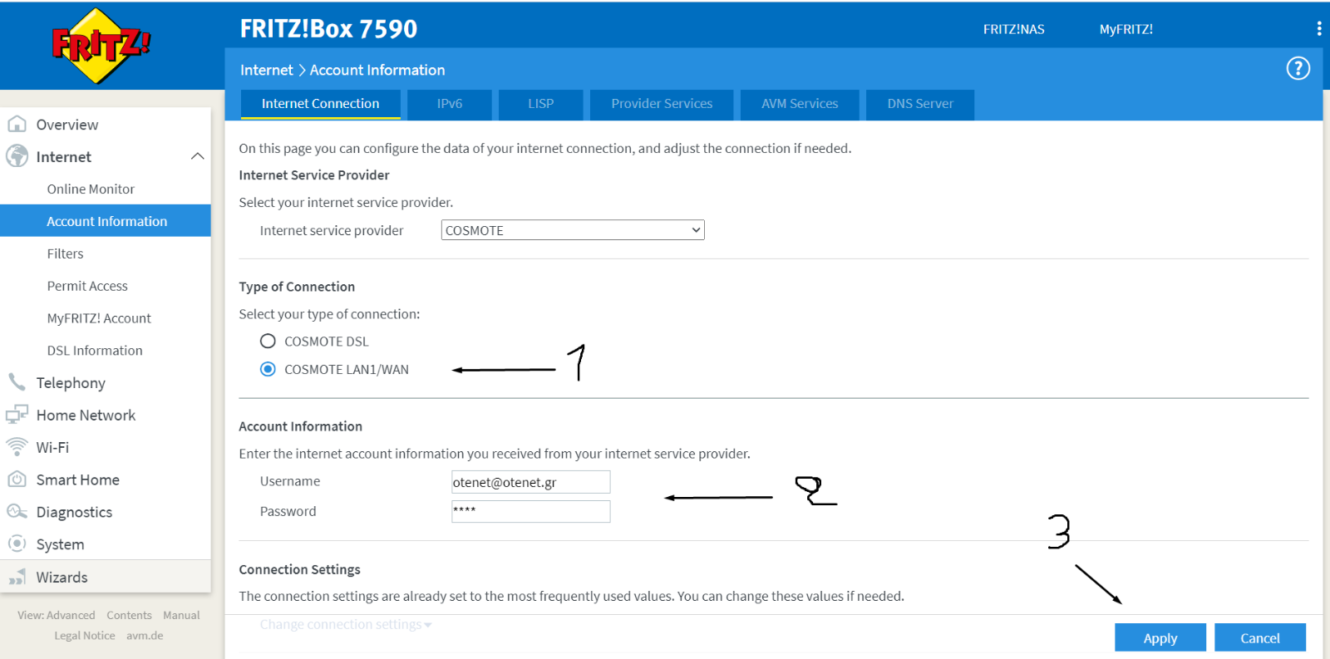This screenshot has width=1330, height=659.
Task: Open the Manual footer link
Action: tap(181, 615)
